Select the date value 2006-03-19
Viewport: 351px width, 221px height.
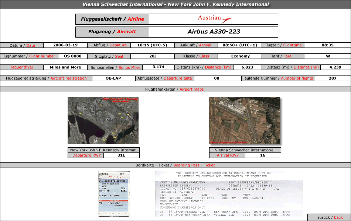click(65, 45)
